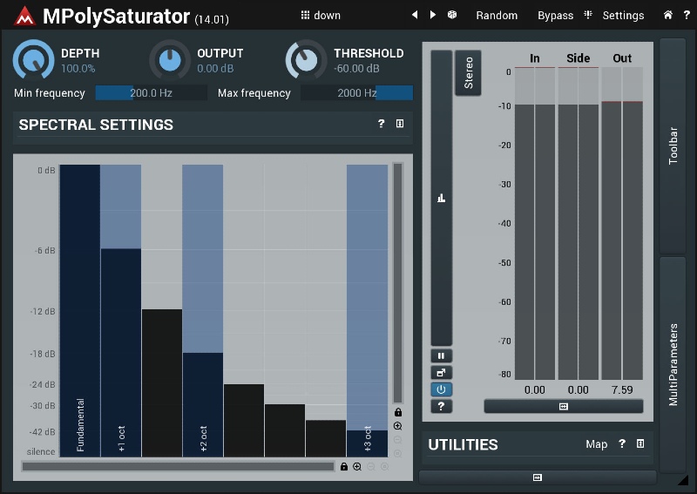
Task: Click the meter help question mark button
Action: point(441,406)
